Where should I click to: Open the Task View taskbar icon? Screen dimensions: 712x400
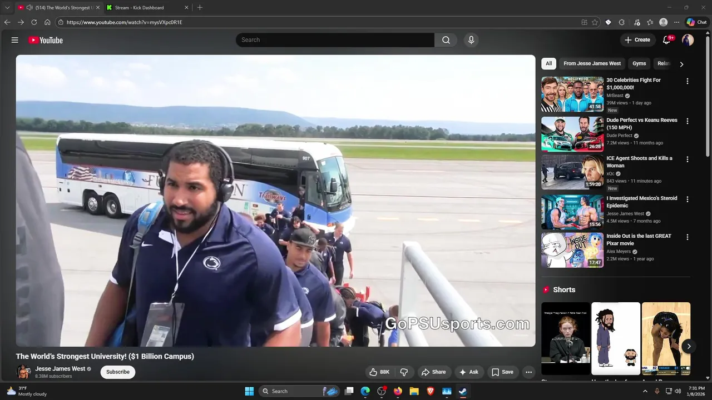tap(349, 391)
